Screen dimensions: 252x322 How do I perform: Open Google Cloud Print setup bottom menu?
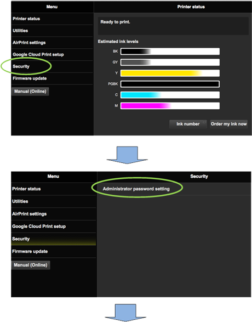(x=54, y=227)
